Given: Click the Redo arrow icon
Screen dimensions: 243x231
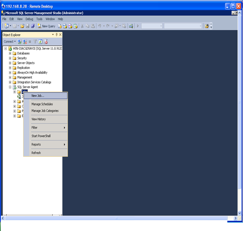Looking at the screenshot, I should pos(108,26).
